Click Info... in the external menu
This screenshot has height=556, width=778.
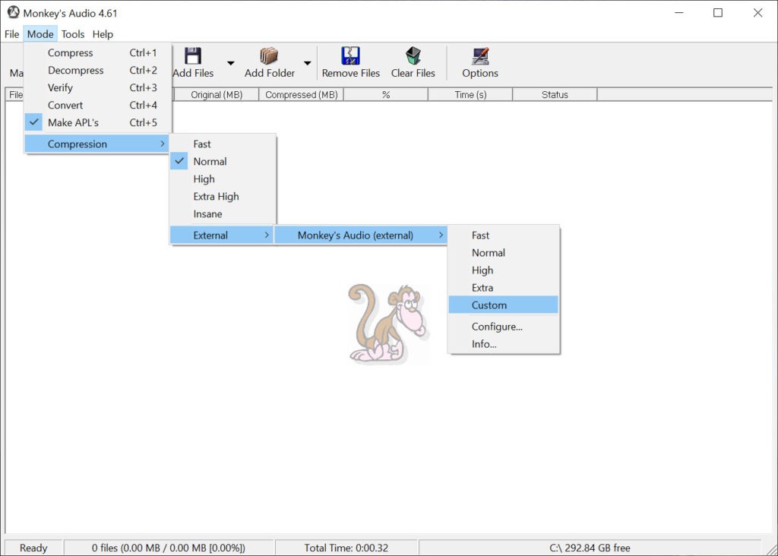pos(484,344)
